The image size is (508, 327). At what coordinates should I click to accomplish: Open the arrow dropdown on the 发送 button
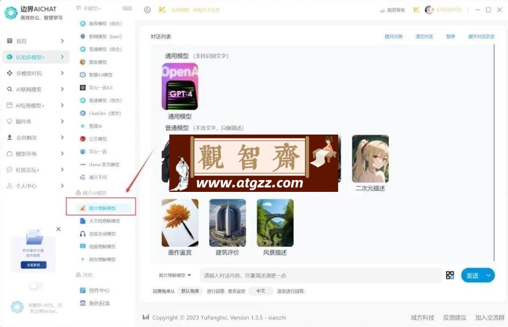(x=488, y=275)
